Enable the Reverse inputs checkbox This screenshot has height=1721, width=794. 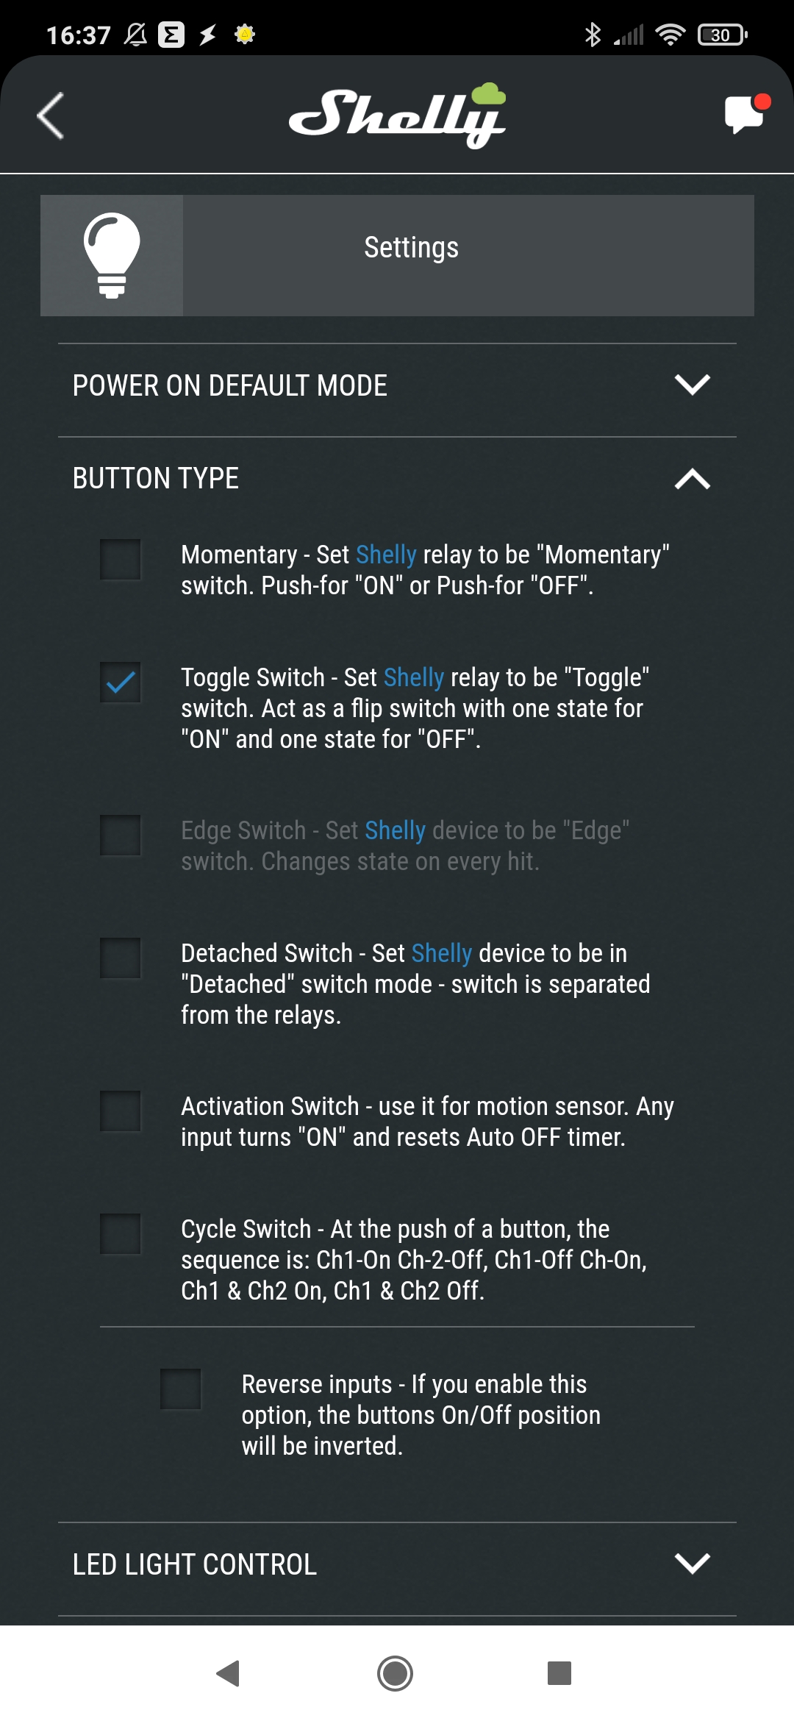click(181, 1389)
